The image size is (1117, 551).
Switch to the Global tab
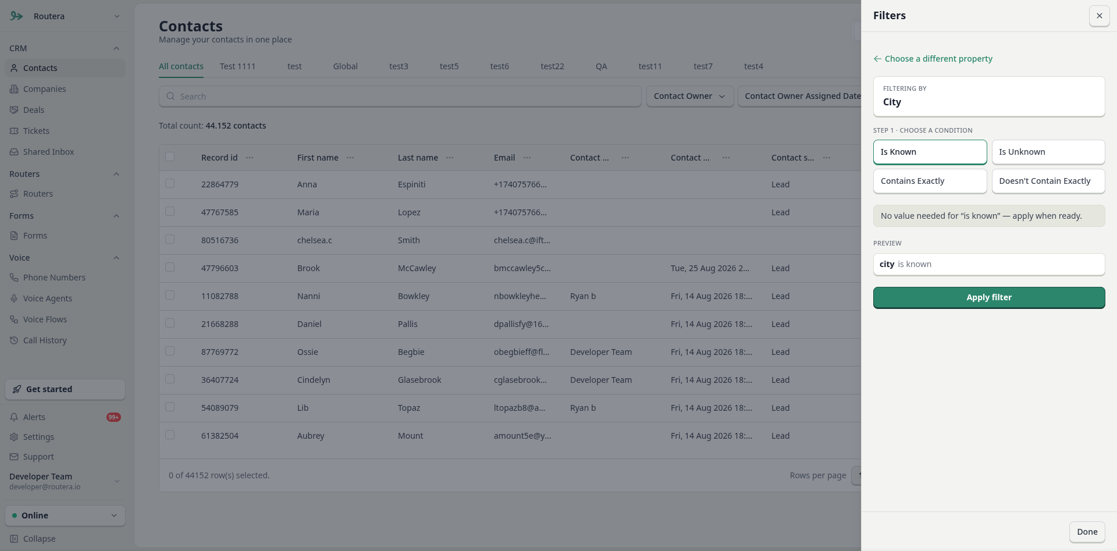346,66
